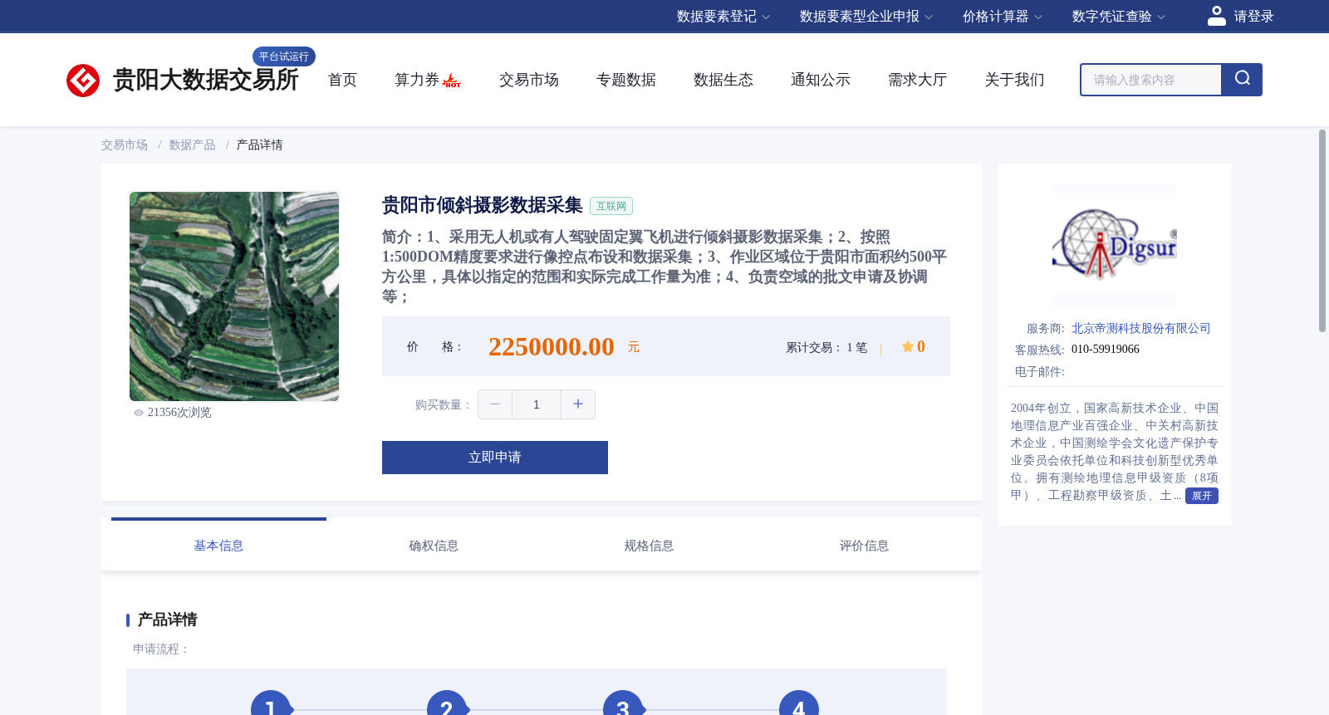
Task: Click 数据产品 breadcrumb link
Action: pos(192,144)
